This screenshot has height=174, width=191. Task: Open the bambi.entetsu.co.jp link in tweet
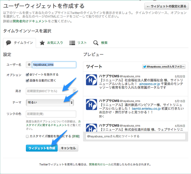point(146,109)
